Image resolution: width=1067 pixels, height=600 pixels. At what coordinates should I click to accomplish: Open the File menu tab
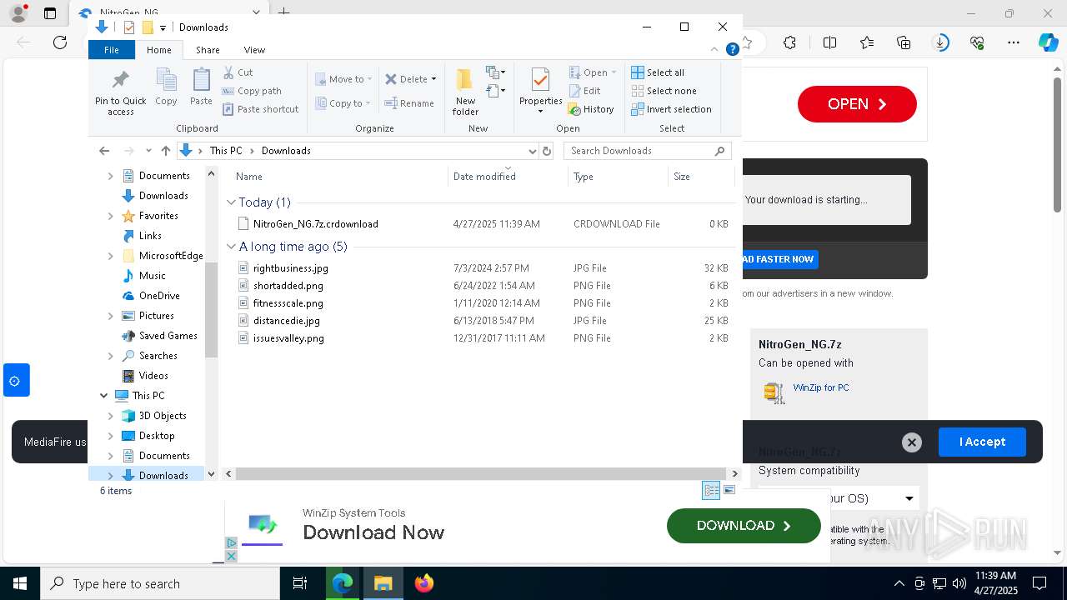click(112, 50)
